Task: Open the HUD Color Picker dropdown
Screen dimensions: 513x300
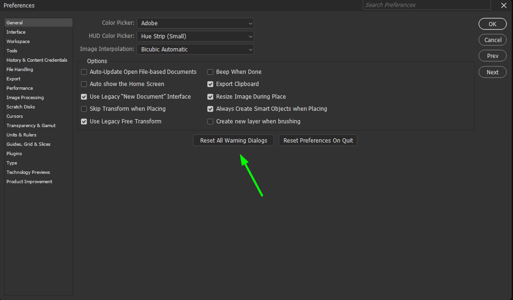Action: click(x=195, y=36)
